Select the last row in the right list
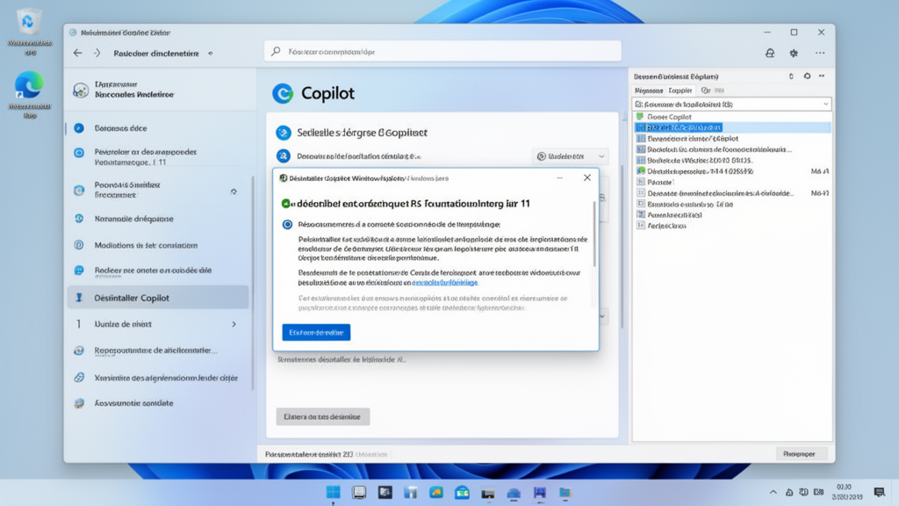This screenshot has height=506, width=899. [x=733, y=226]
